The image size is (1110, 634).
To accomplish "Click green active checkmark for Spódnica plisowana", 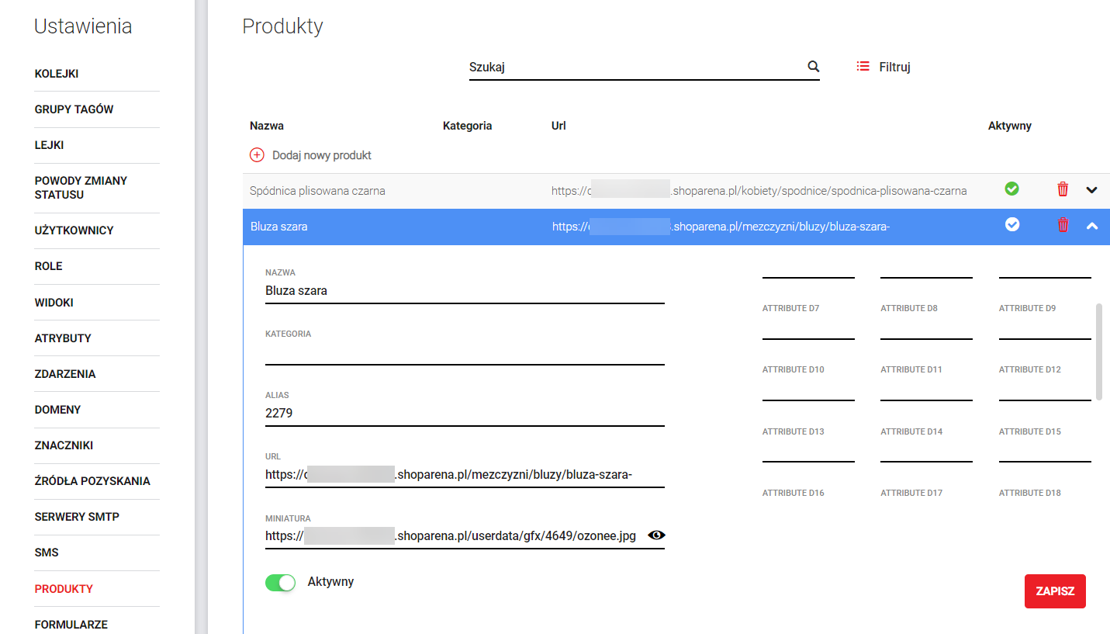I will [x=1011, y=189].
